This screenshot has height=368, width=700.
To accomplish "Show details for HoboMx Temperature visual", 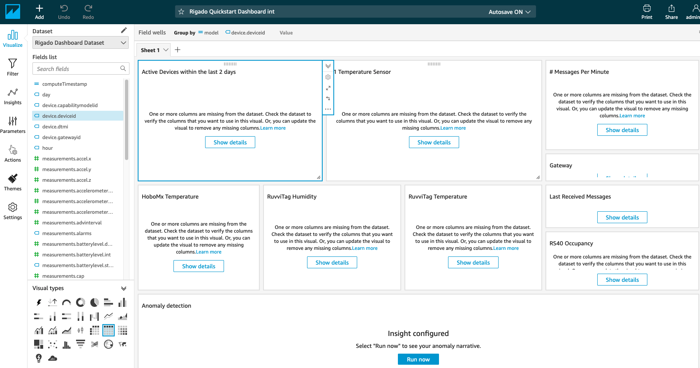I will coord(199,266).
